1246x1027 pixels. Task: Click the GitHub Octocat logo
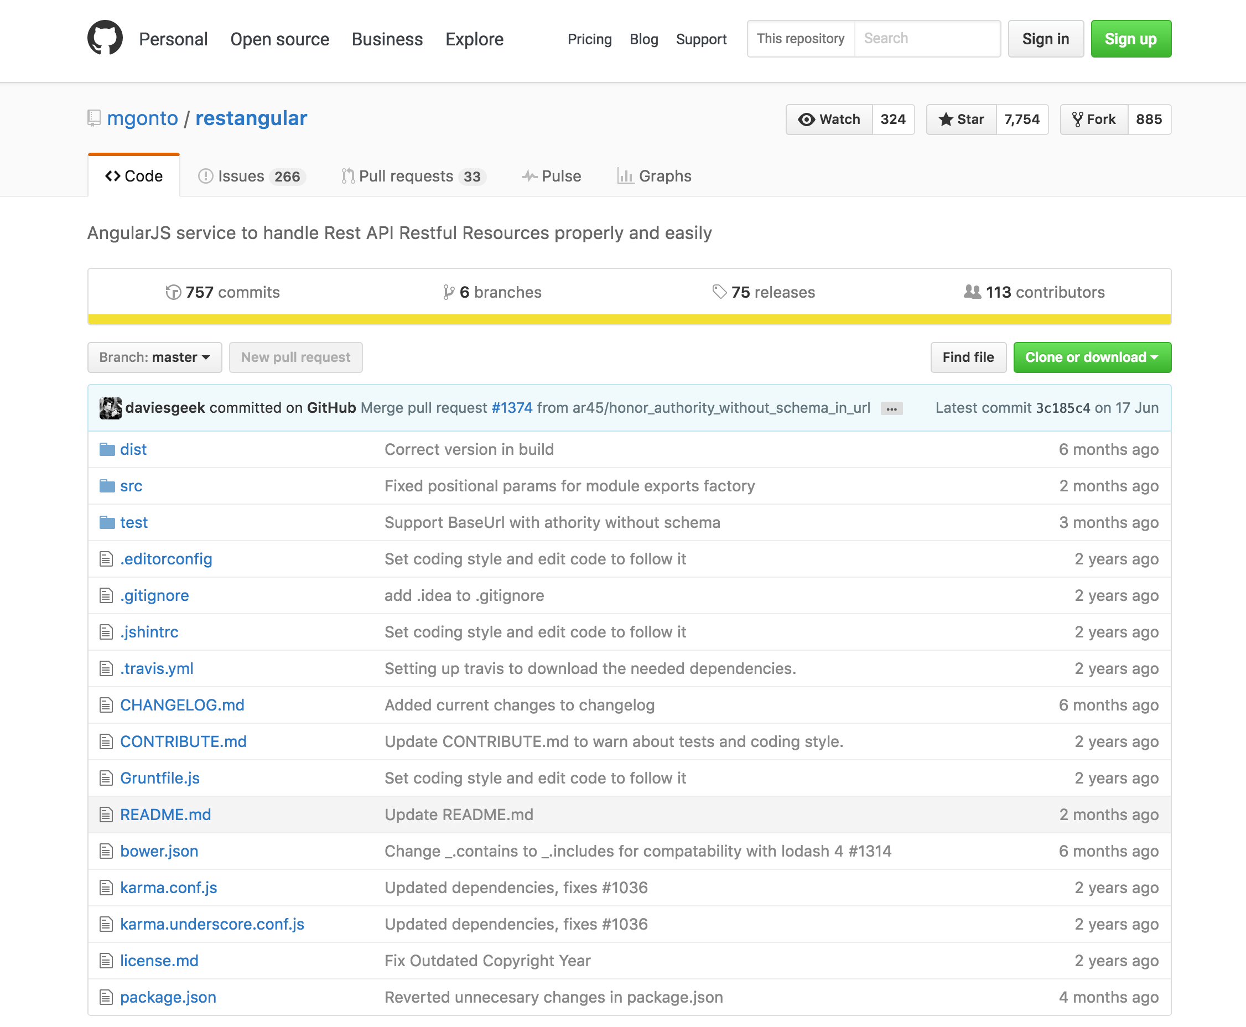pyautogui.click(x=105, y=38)
